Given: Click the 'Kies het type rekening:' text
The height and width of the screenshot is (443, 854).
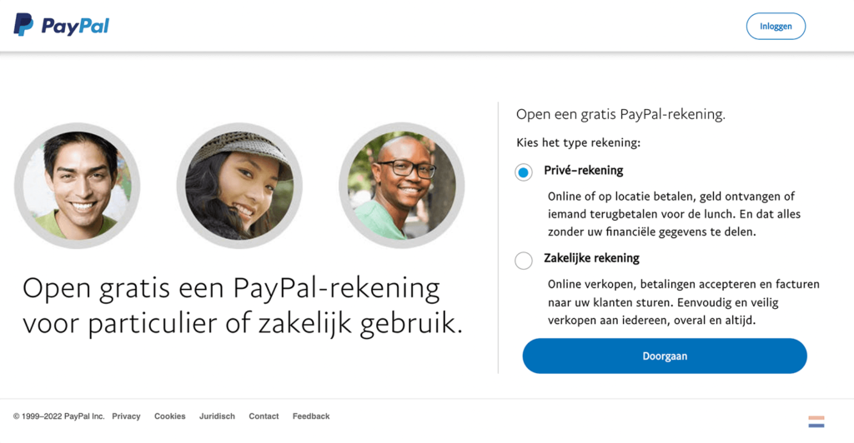Looking at the screenshot, I should (x=578, y=142).
